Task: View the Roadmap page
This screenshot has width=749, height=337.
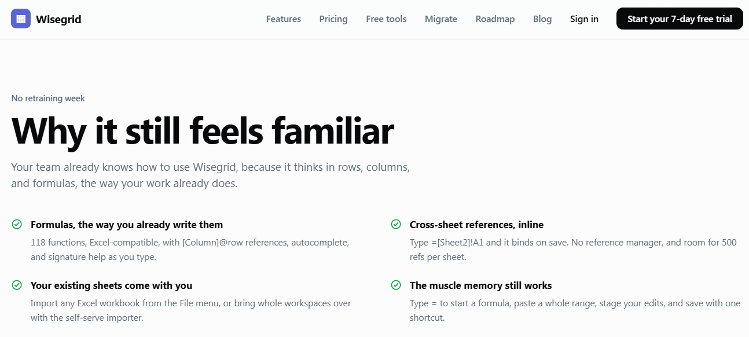Action: pyautogui.click(x=495, y=19)
